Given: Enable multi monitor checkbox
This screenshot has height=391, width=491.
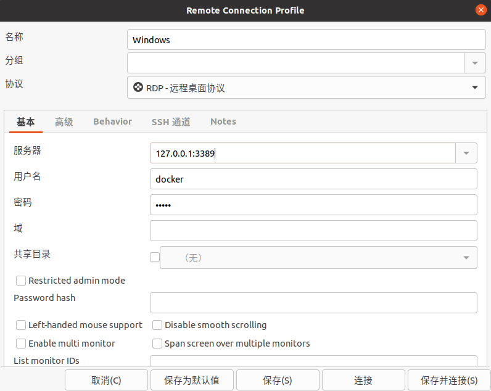Looking at the screenshot, I should pos(21,344).
